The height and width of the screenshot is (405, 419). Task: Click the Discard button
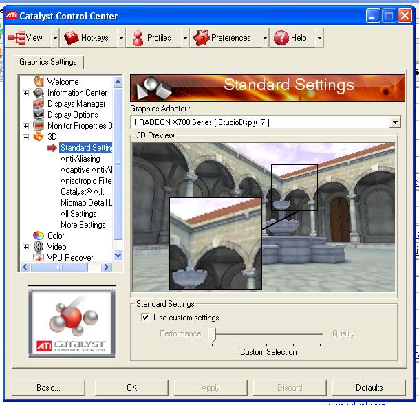[x=290, y=387]
